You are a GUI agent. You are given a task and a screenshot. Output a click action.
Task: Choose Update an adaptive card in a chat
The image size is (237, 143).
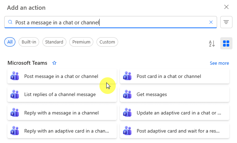coord(174,113)
